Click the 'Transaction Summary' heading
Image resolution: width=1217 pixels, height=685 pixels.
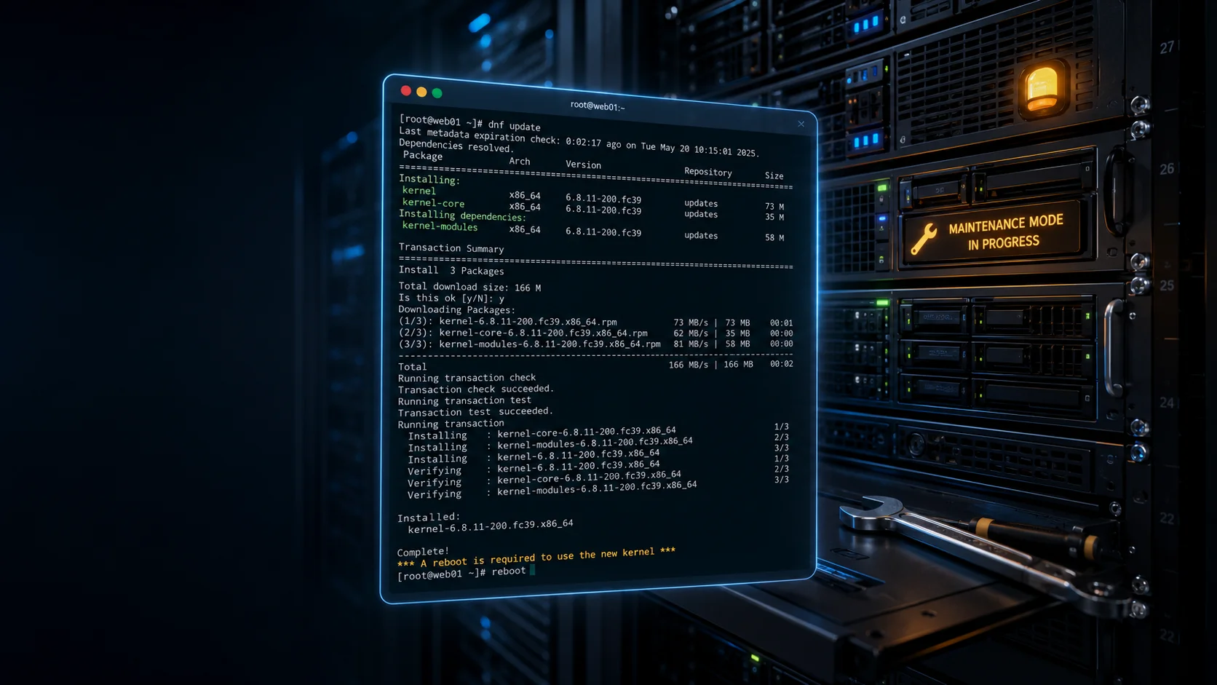pyautogui.click(x=451, y=248)
